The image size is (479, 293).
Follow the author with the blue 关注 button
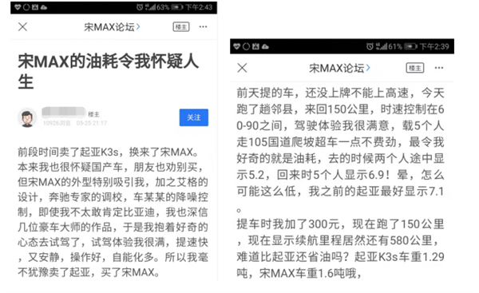click(x=194, y=117)
